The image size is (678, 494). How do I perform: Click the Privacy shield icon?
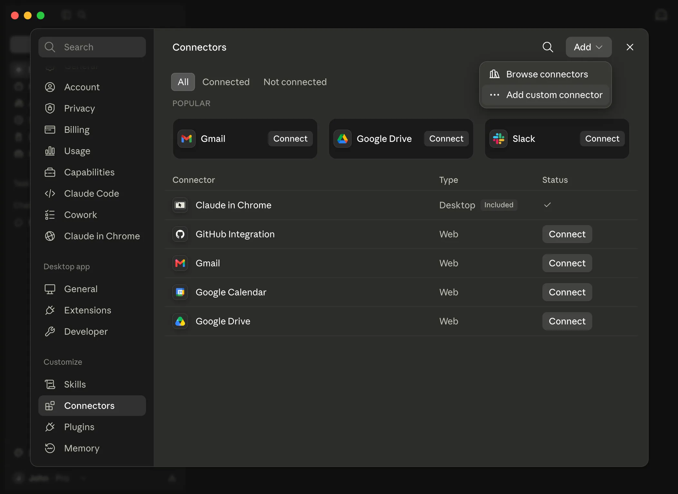pos(50,108)
